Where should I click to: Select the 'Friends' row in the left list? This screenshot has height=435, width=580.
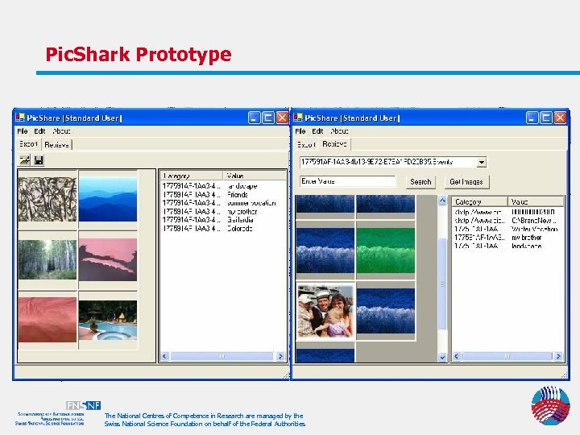tap(223, 195)
